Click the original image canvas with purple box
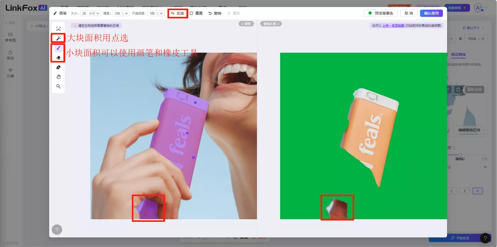The width and height of the screenshot is (497, 247). (174, 136)
